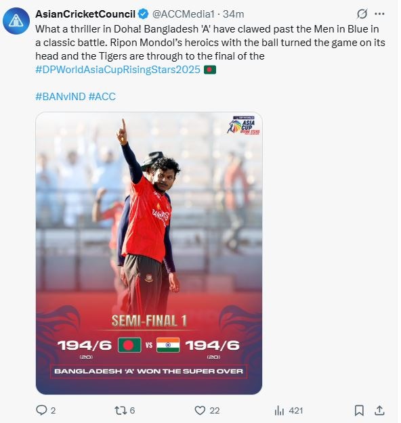This screenshot has height=423, width=401.
Task: Like the post with the heart icon
Action: (x=200, y=410)
